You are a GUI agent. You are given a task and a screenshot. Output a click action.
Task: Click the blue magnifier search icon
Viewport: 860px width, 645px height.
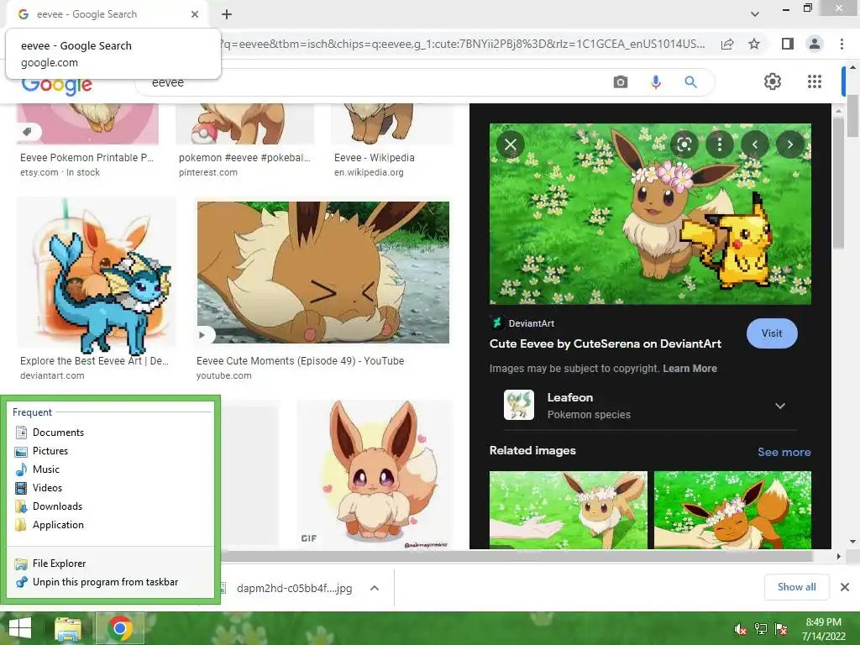pos(690,82)
